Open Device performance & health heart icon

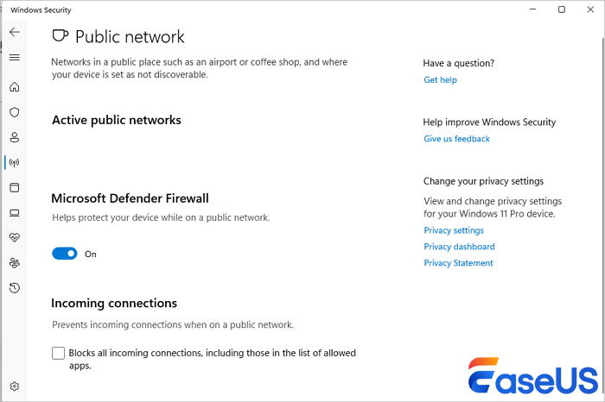click(14, 237)
